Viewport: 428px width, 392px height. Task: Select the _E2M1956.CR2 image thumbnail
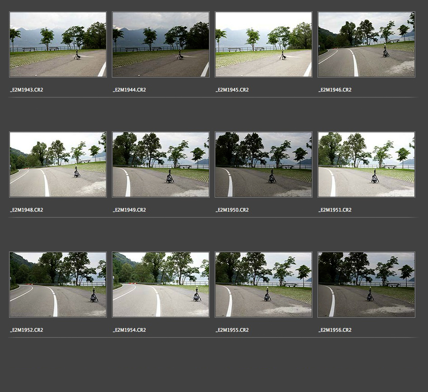pos(366,285)
